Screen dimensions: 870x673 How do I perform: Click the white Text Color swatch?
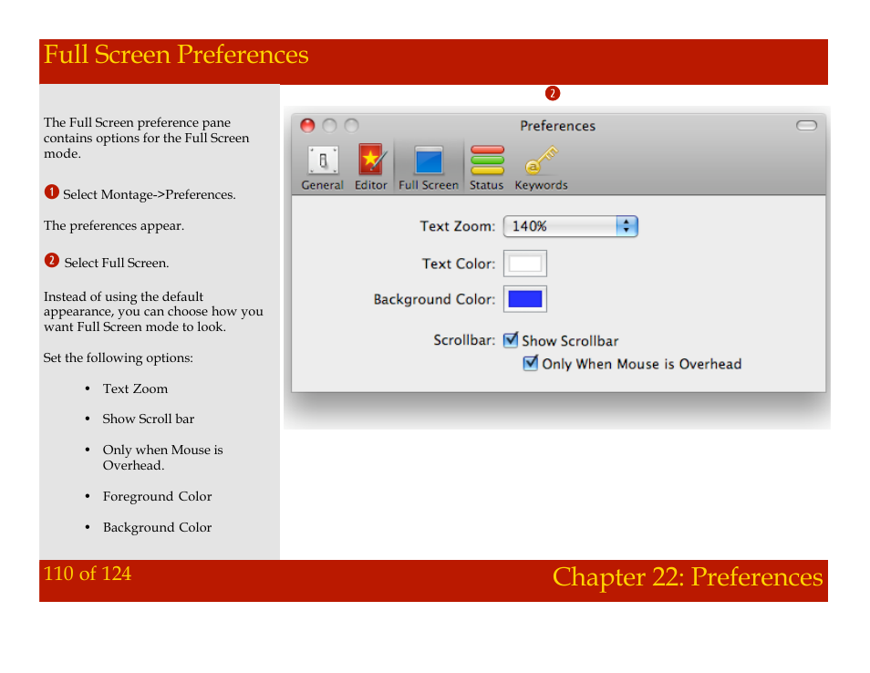click(525, 264)
